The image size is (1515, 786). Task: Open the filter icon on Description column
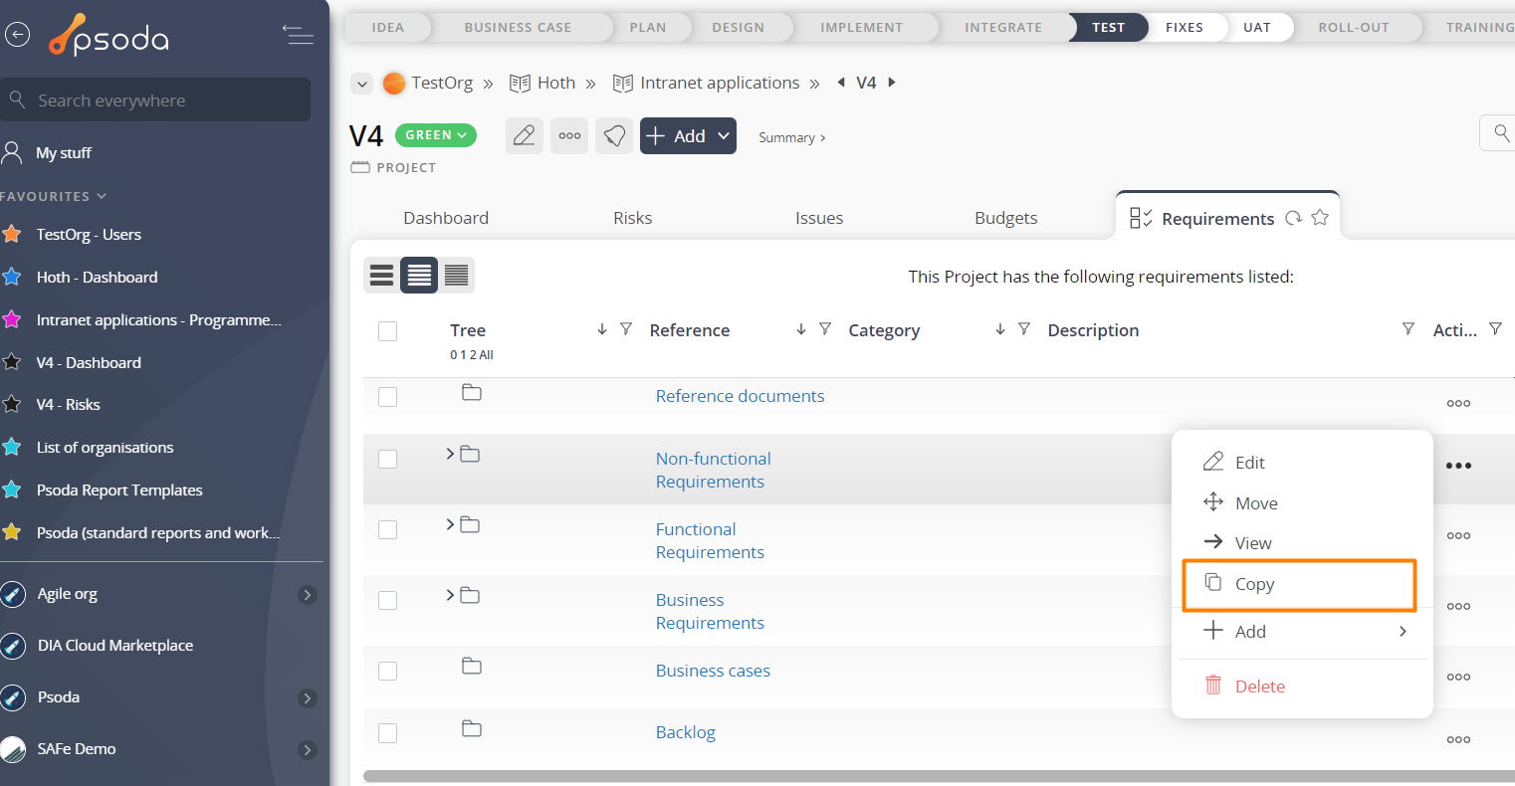(1407, 329)
